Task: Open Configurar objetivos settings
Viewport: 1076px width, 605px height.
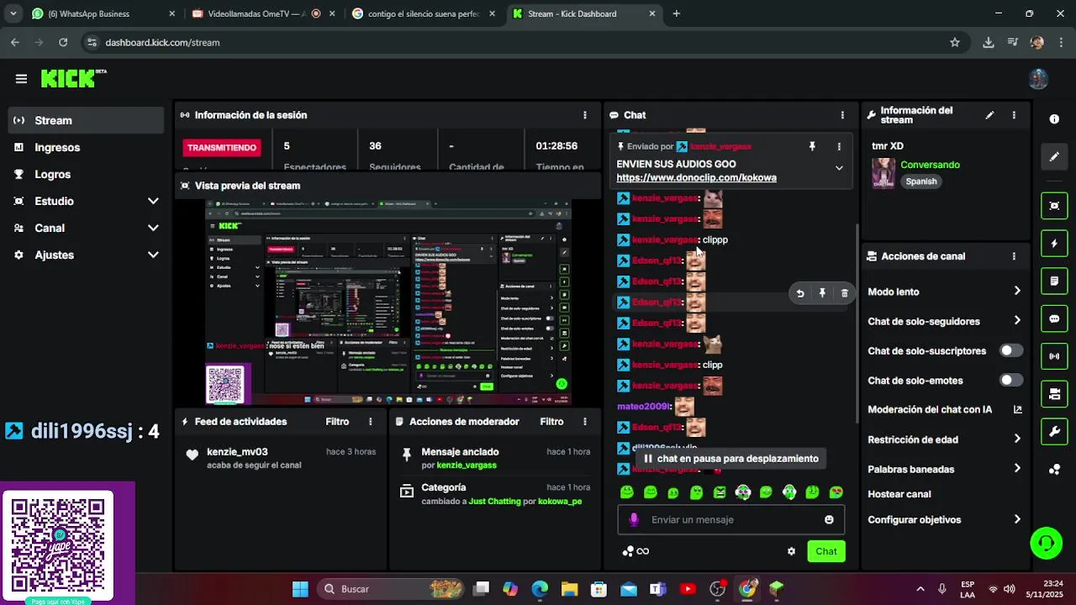Action: [944, 520]
